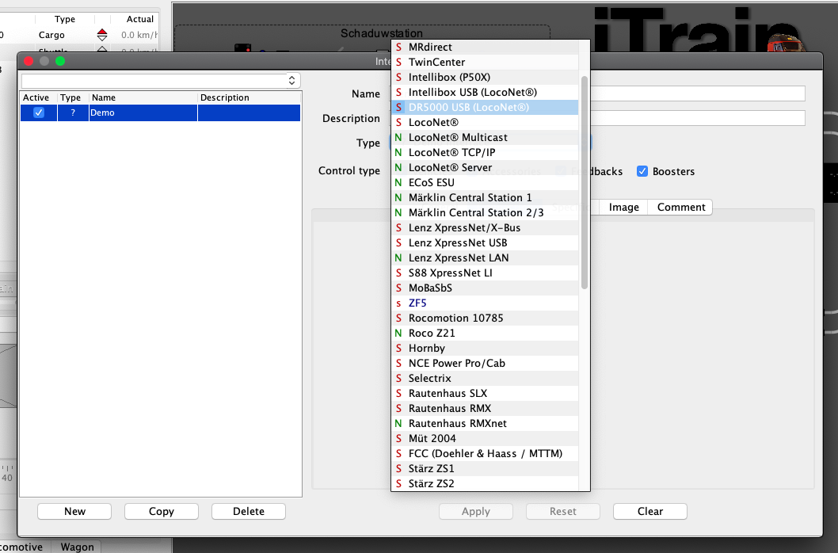Choose Selectrix interface type
This screenshot has height=553, width=838.
click(x=485, y=378)
